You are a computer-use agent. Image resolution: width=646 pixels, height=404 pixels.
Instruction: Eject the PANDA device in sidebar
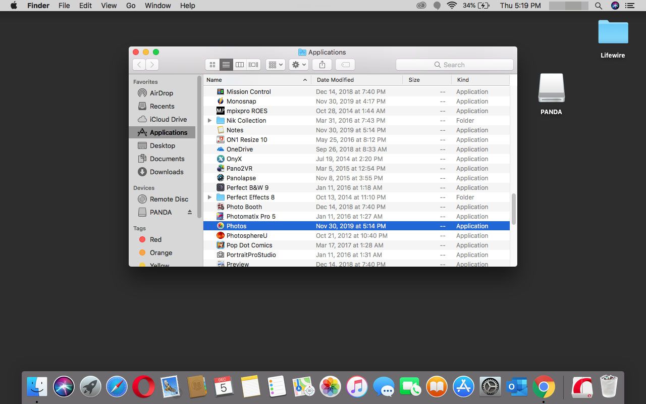pyautogui.click(x=190, y=212)
